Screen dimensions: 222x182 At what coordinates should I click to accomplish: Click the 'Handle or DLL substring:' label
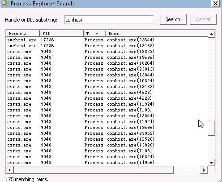click(x=31, y=20)
